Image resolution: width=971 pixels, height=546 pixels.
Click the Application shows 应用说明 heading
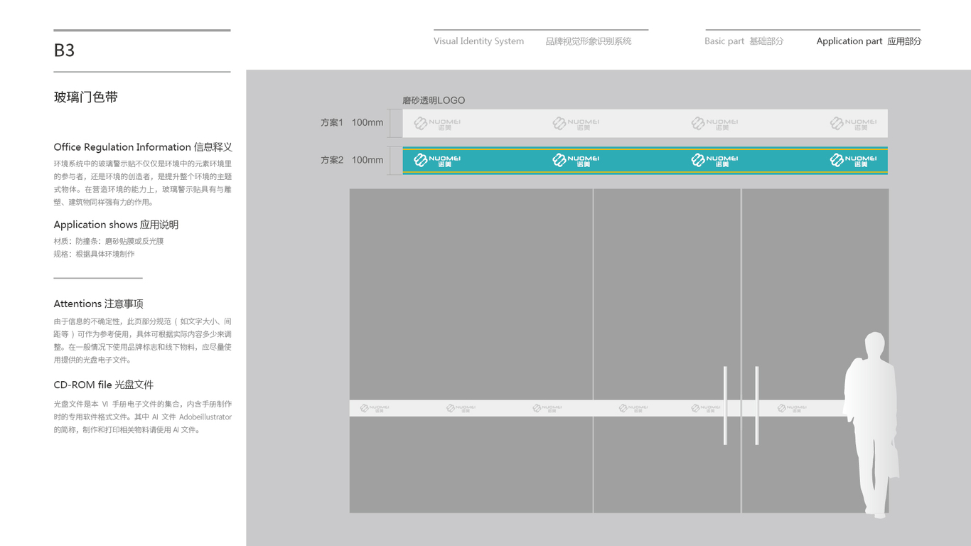click(116, 225)
